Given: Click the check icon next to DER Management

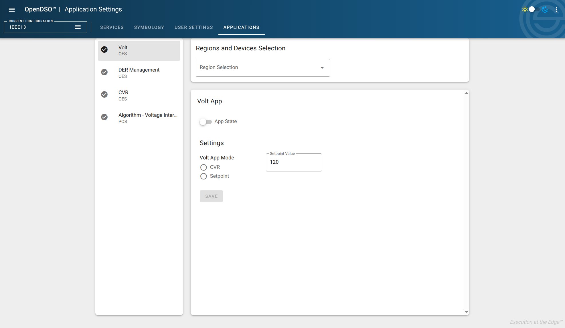Looking at the screenshot, I should (x=104, y=72).
